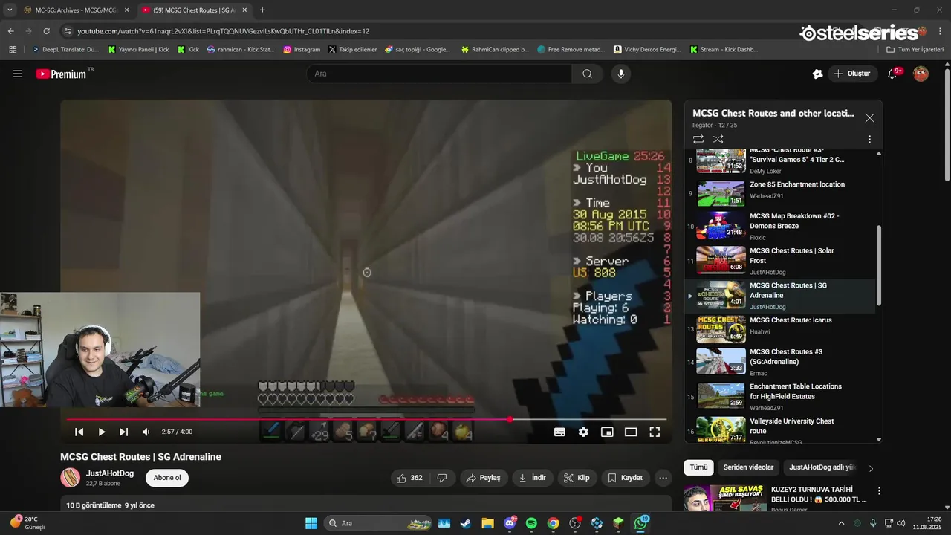Viewport: 951px width, 535px height.
Task: Open a new browser tab
Action: tap(262, 10)
